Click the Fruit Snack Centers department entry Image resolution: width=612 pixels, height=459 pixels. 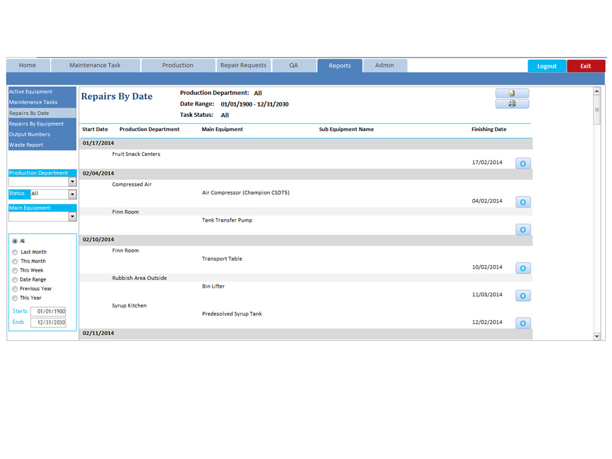click(x=136, y=154)
